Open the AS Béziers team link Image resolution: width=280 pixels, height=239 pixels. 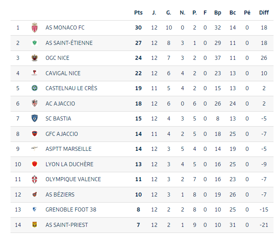pos(60,195)
